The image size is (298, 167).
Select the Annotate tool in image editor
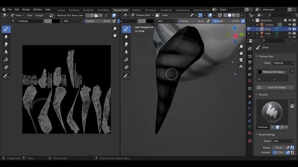click(x=6, y=76)
